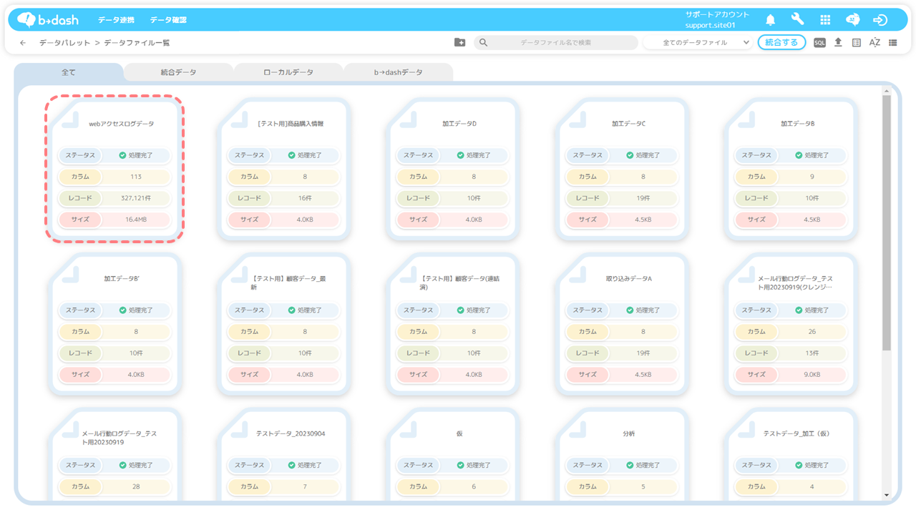Click the vertical scrollbar thumb
The width and height of the screenshot is (916, 515).
887,222
